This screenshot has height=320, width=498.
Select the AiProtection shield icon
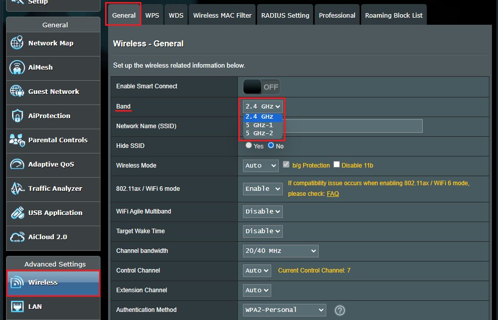17,116
